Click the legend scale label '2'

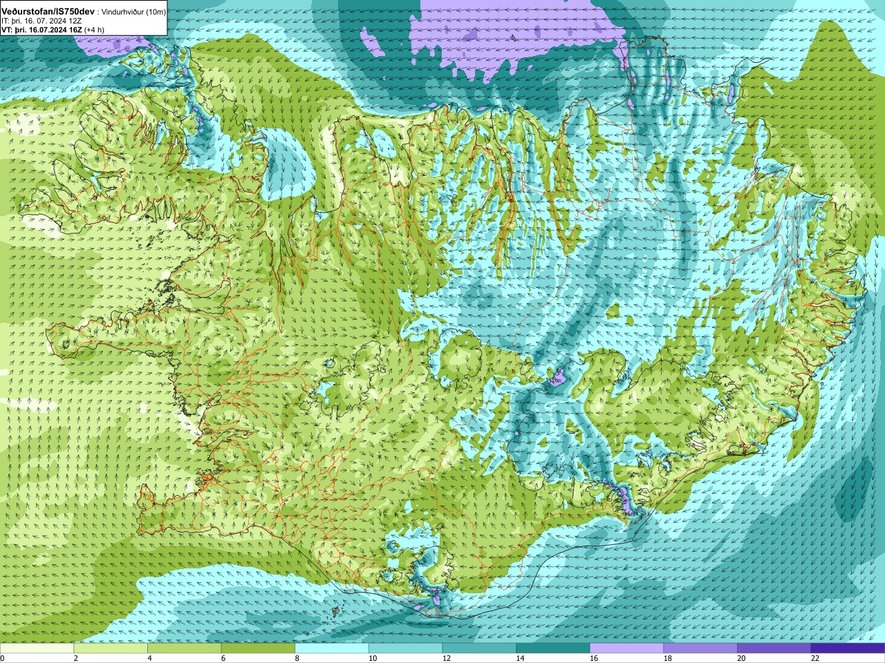tap(75, 658)
